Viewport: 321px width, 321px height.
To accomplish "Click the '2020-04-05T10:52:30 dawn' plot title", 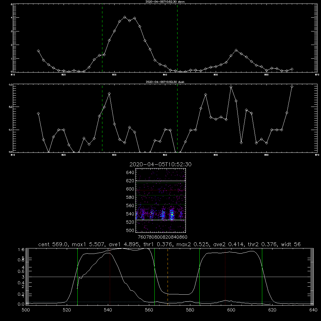I will (x=165, y=1).
